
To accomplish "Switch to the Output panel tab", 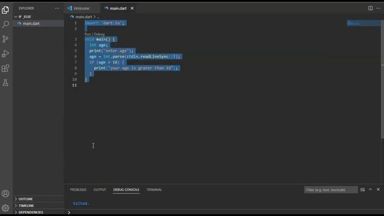I will [x=100, y=190].
